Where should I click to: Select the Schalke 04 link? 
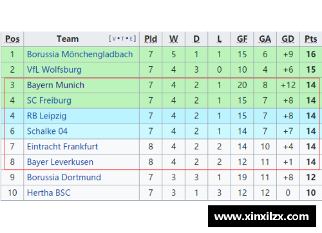point(47,131)
